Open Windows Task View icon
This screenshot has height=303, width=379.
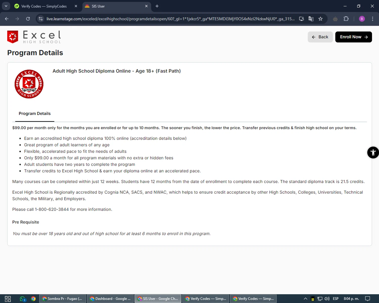(x=8, y=299)
